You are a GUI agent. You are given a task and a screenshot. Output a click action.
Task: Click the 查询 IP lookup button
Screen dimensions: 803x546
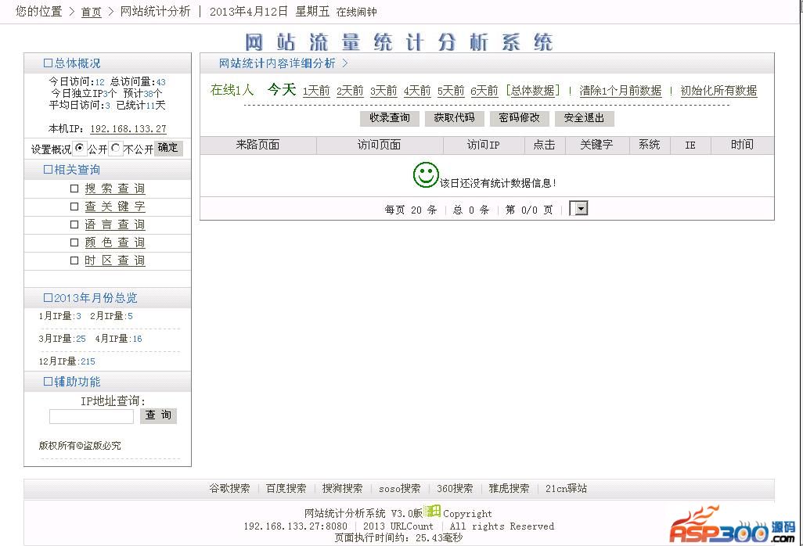coord(158,415)
